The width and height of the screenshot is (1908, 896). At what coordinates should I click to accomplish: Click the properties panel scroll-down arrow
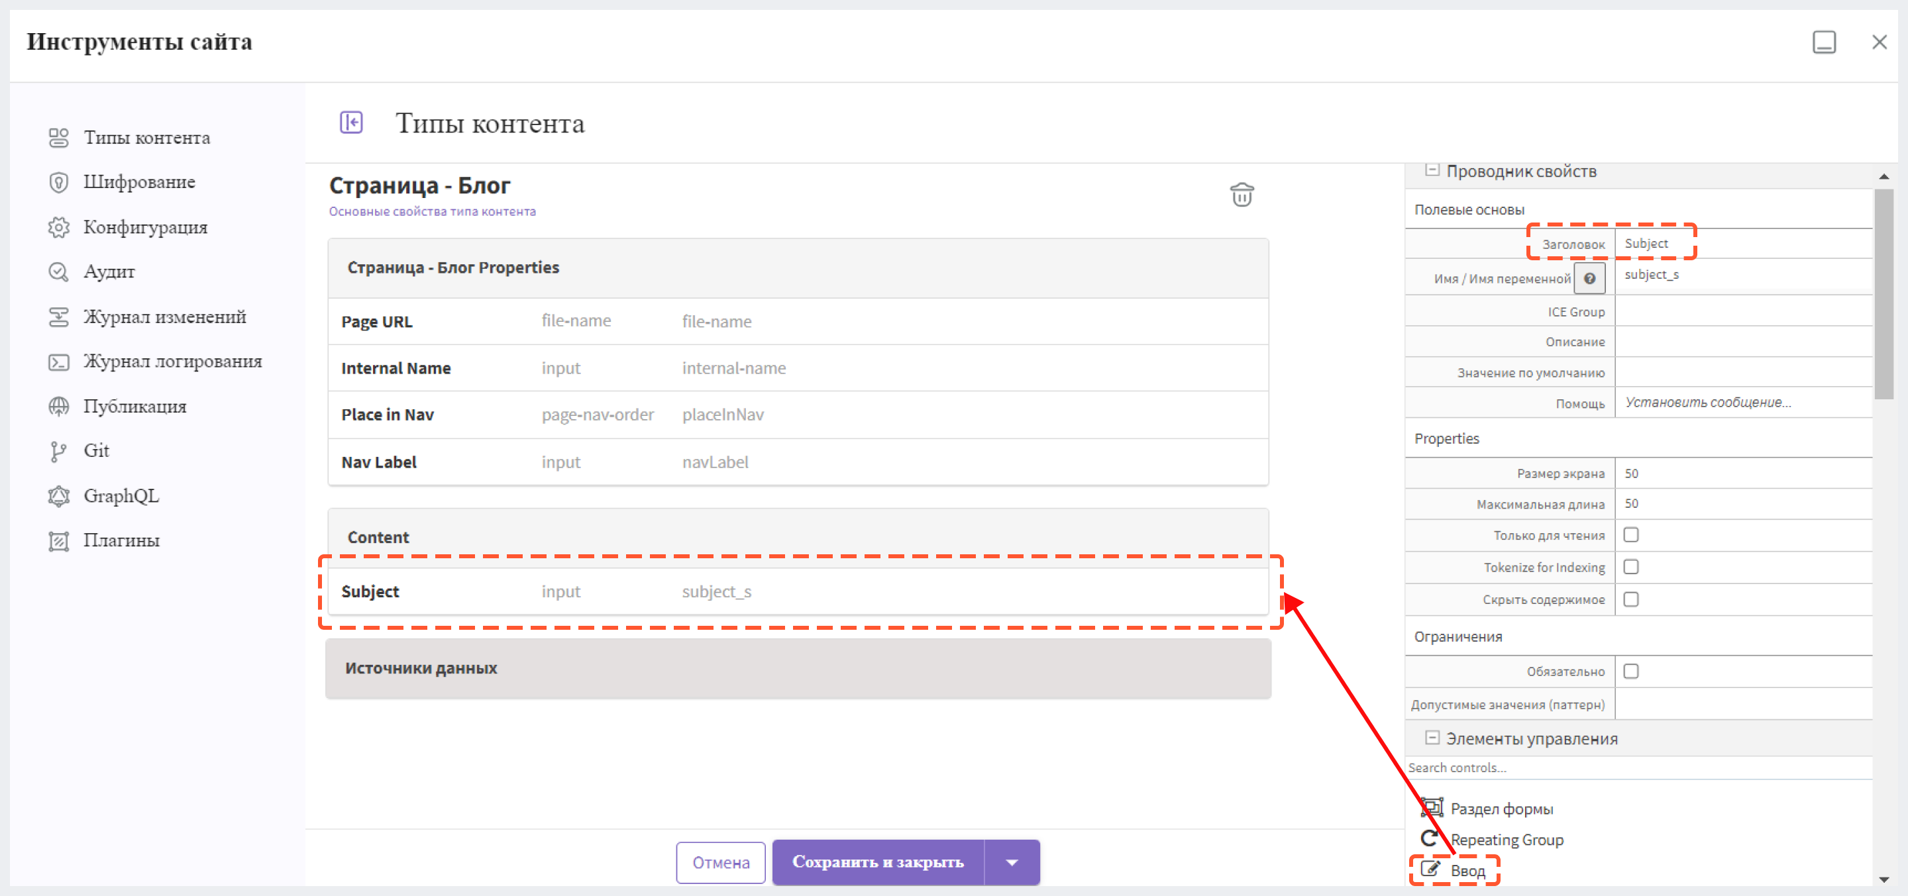coord(1883,879)
